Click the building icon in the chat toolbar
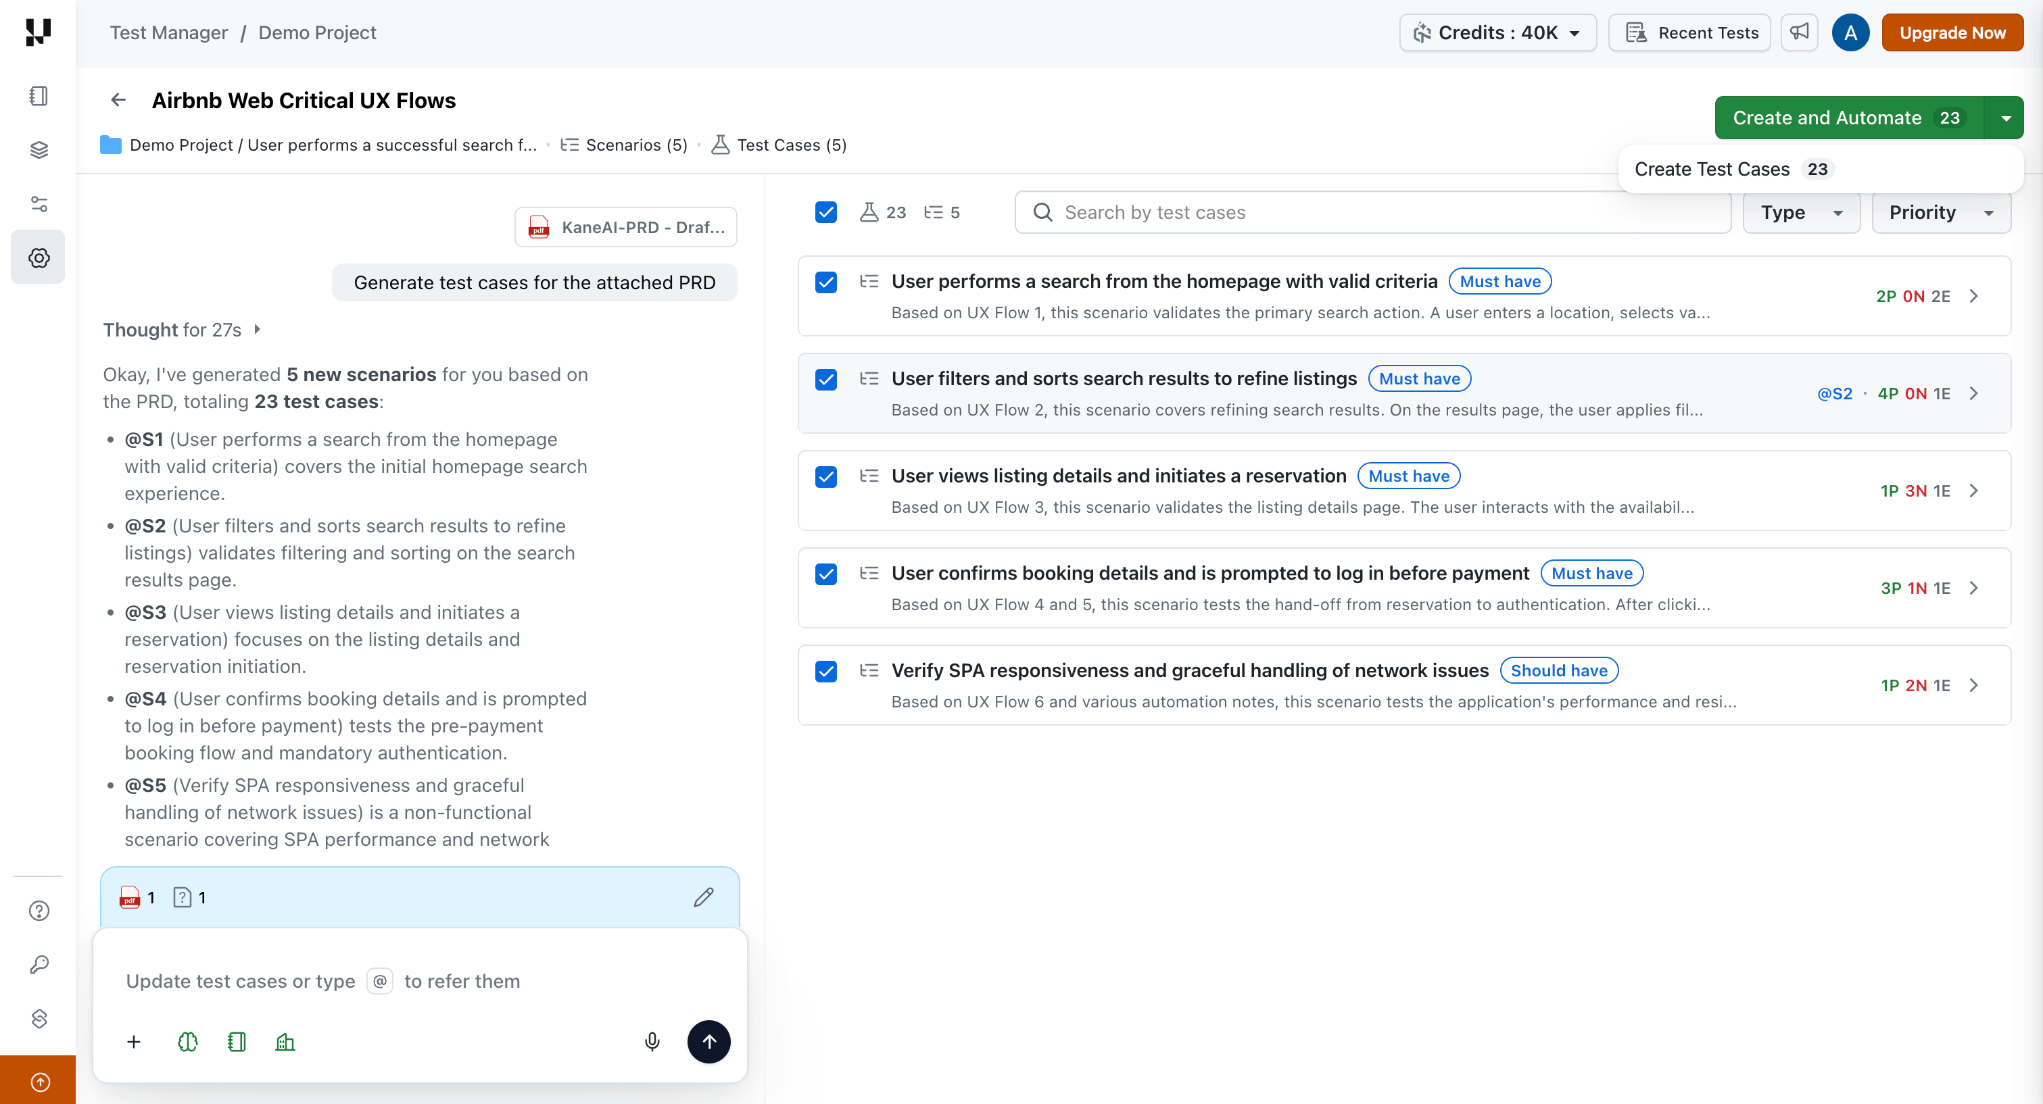 click(285, 1041)
